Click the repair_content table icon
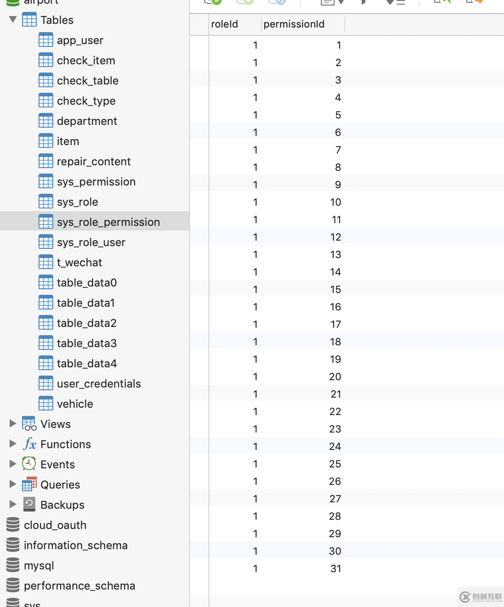504x607 pixels. (x=46, y=161)
